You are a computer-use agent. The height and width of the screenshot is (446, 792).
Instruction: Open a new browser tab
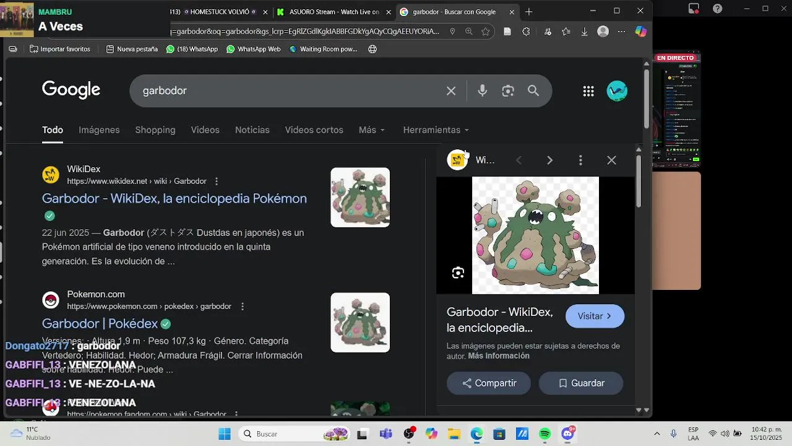pos(529,12)
